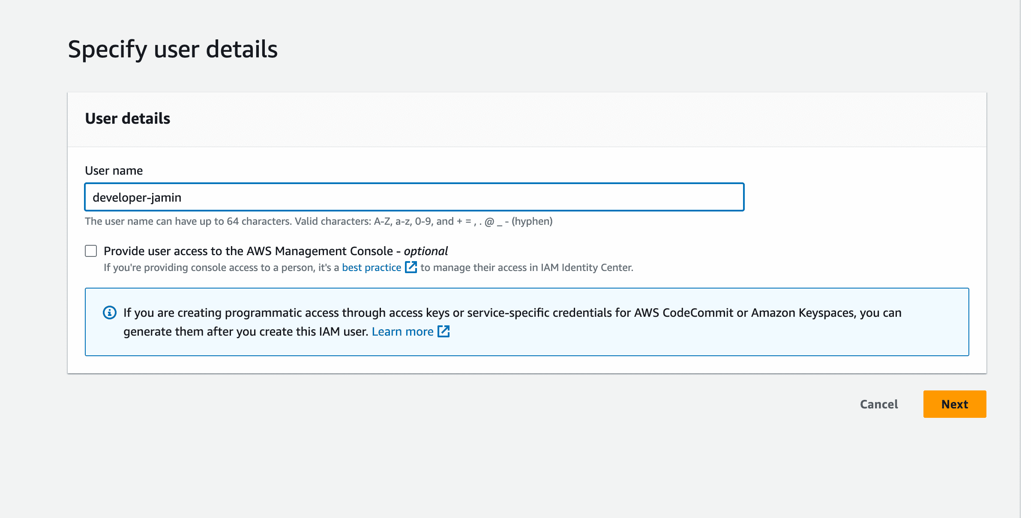Click inside the User name input showing developer-jamin
The height and width of the screenshot is (518, 1031).
tap(414, 197)
